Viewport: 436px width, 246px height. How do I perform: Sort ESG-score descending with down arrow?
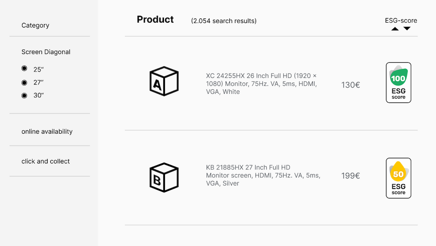[407, 28]
